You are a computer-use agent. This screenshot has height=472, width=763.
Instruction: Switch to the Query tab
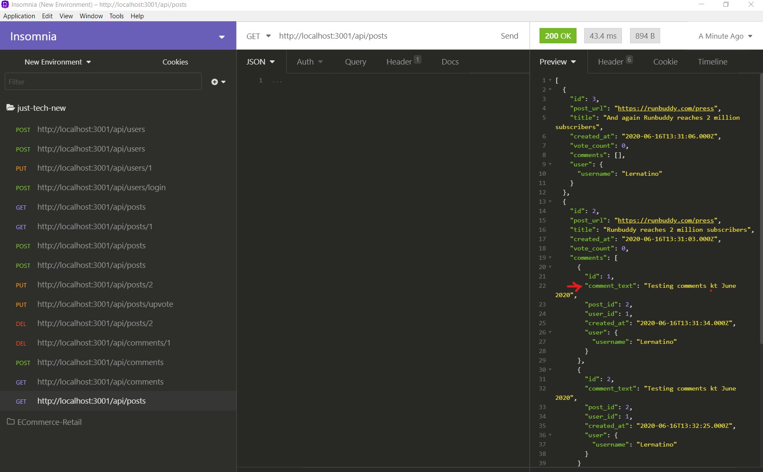356,62
